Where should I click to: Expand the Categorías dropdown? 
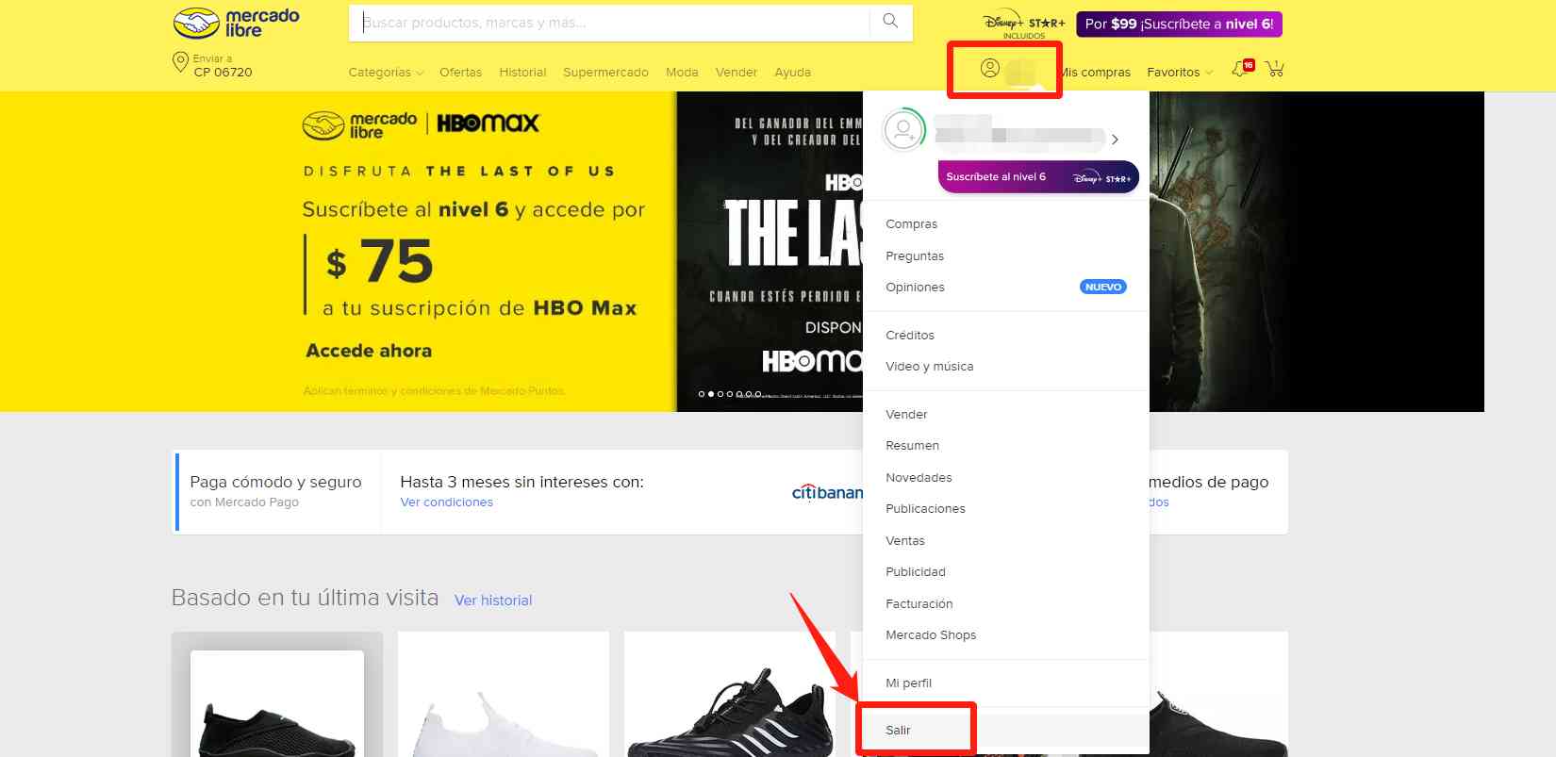[x=385, y=73]
